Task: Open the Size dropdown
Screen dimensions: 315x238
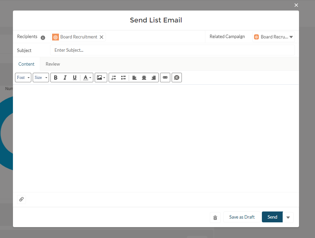Action: 41,78
